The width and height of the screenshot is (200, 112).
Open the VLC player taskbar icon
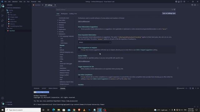[84, 110]
